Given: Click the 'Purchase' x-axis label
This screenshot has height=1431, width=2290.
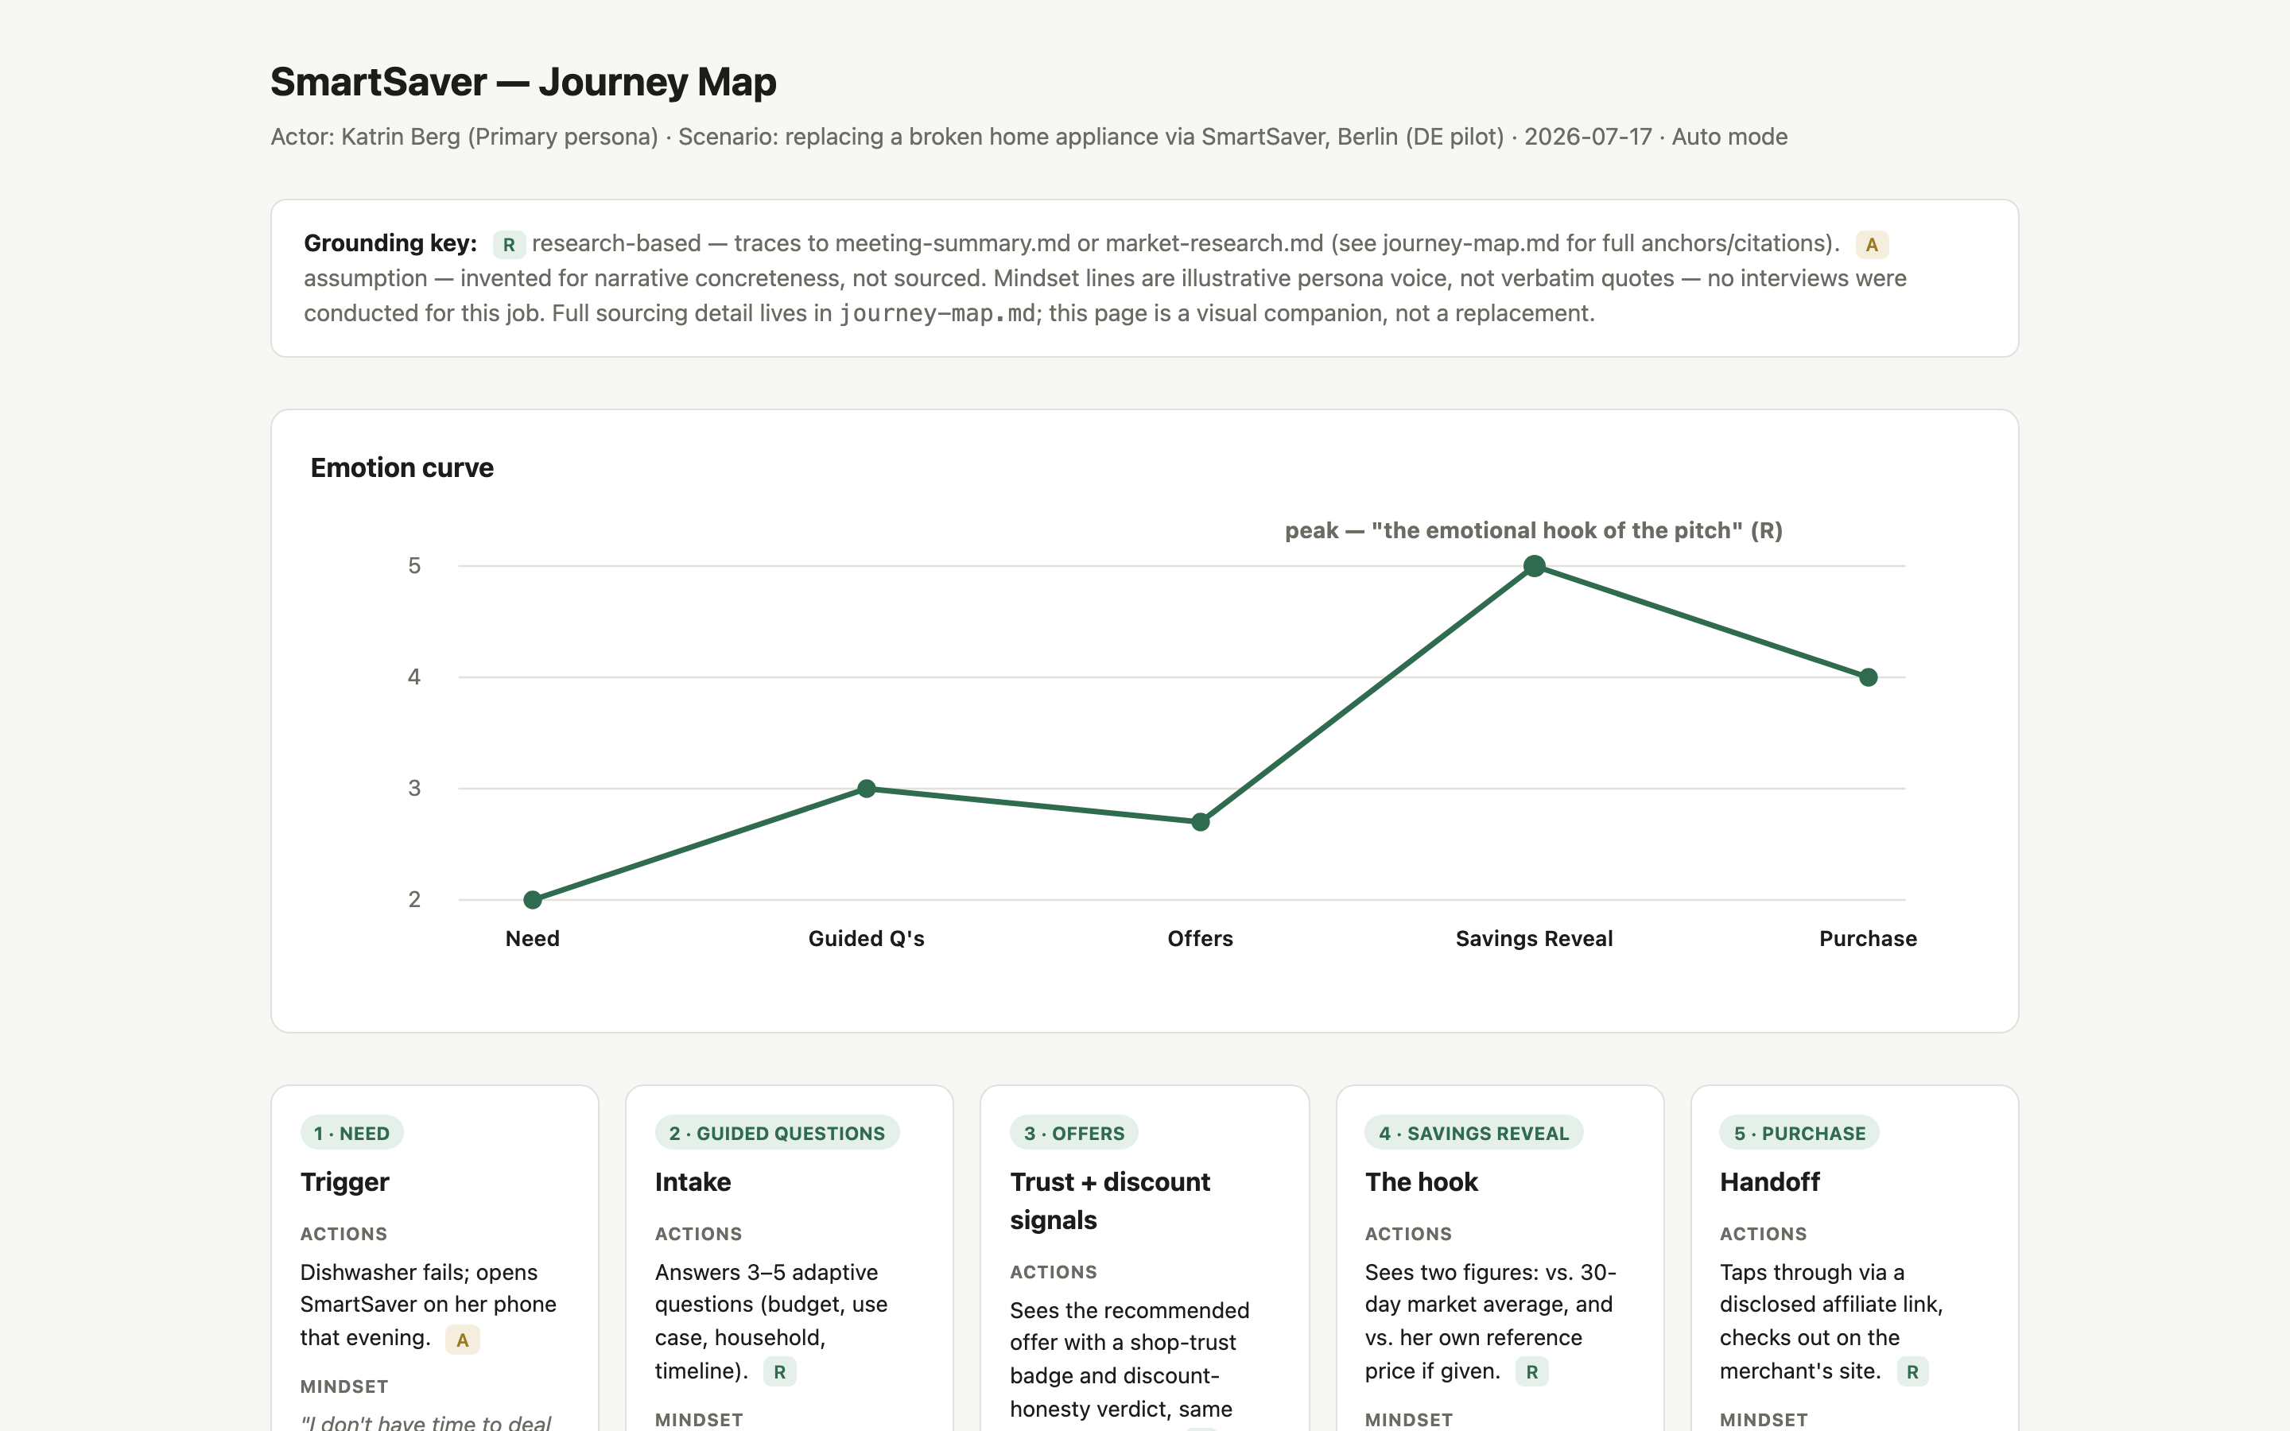Looking at the screenshot, I should click(x=1868, y=939).
